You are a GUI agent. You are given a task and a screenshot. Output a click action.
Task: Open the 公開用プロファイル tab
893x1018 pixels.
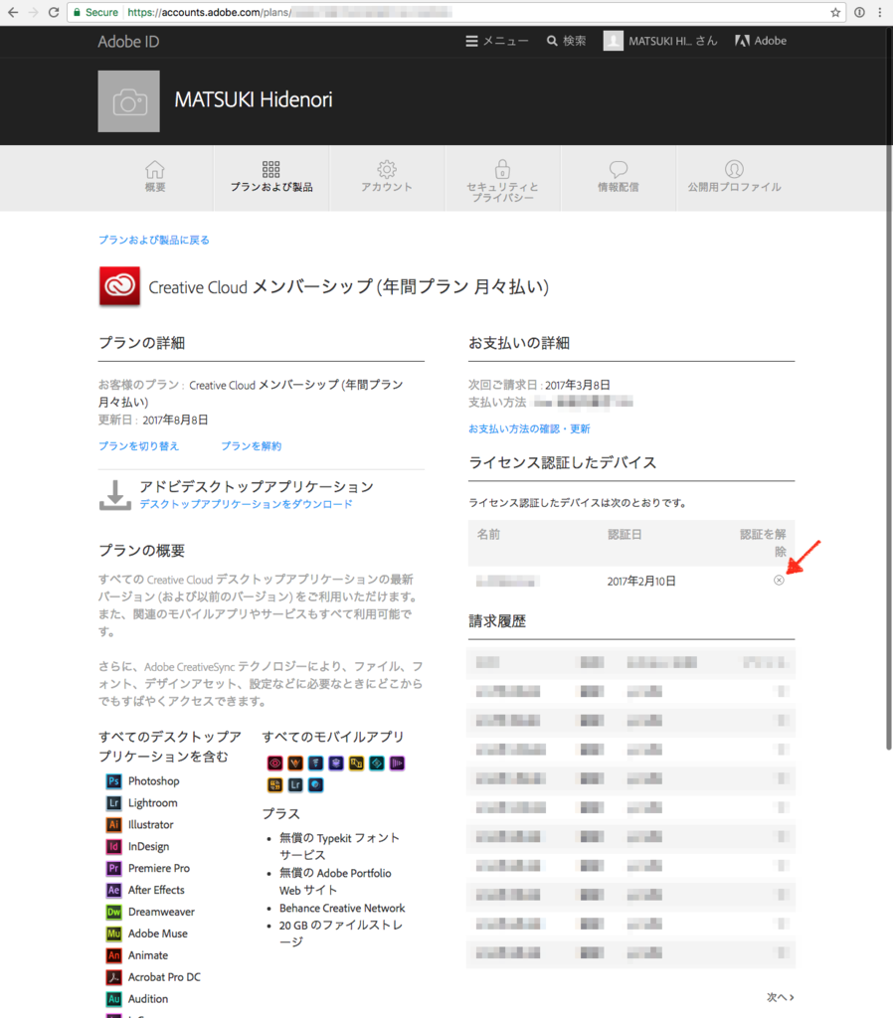[x=735, y=177]
